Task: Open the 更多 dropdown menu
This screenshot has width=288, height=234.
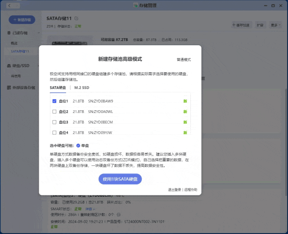Action: (x=274, y=25)
